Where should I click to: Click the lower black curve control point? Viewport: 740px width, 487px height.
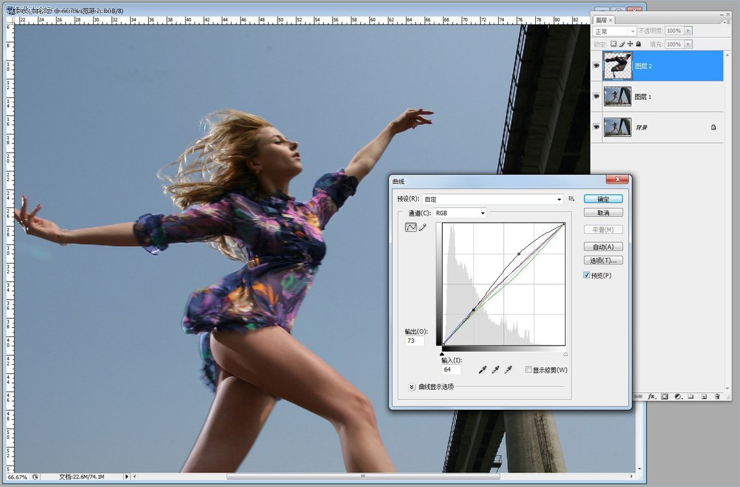[474, 310]
